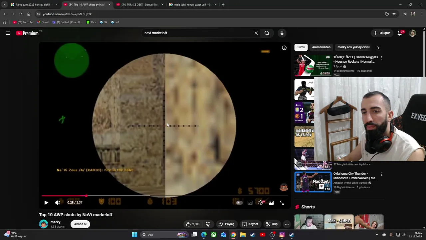Image resolution: width=426 pixels, height=240 pixels.
Task: Click the marky channel name
Action: pos(56,222)
